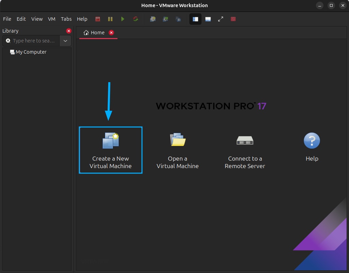349x273 pixels.
Task: Open the File menu
Action: (7, 19)
